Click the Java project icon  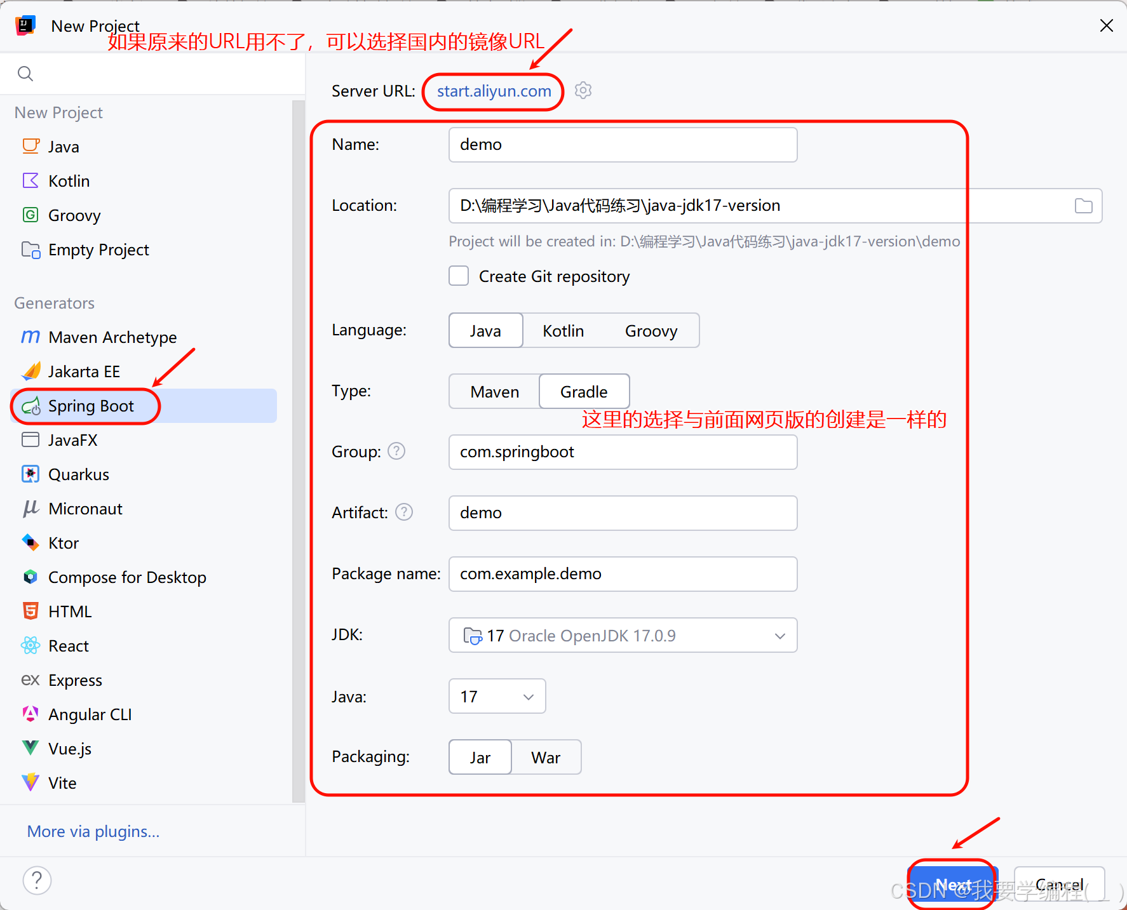point(30,147)
